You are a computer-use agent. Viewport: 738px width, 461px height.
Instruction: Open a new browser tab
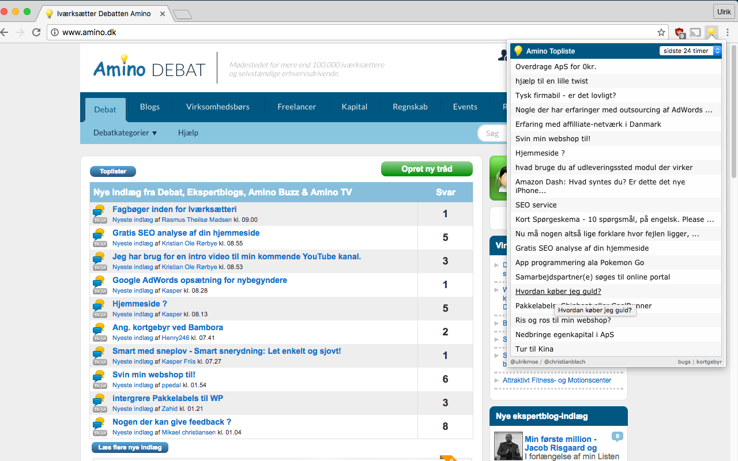[x=182, y=14]
